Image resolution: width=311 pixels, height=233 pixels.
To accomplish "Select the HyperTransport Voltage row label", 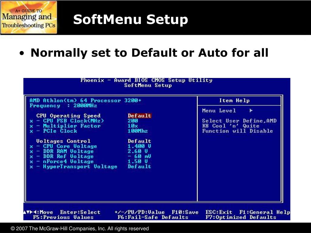I will 80,167.
